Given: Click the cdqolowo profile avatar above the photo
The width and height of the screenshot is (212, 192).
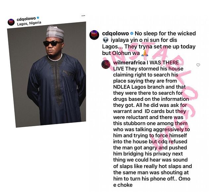Looking at the screenshot, I should [11, 22].
